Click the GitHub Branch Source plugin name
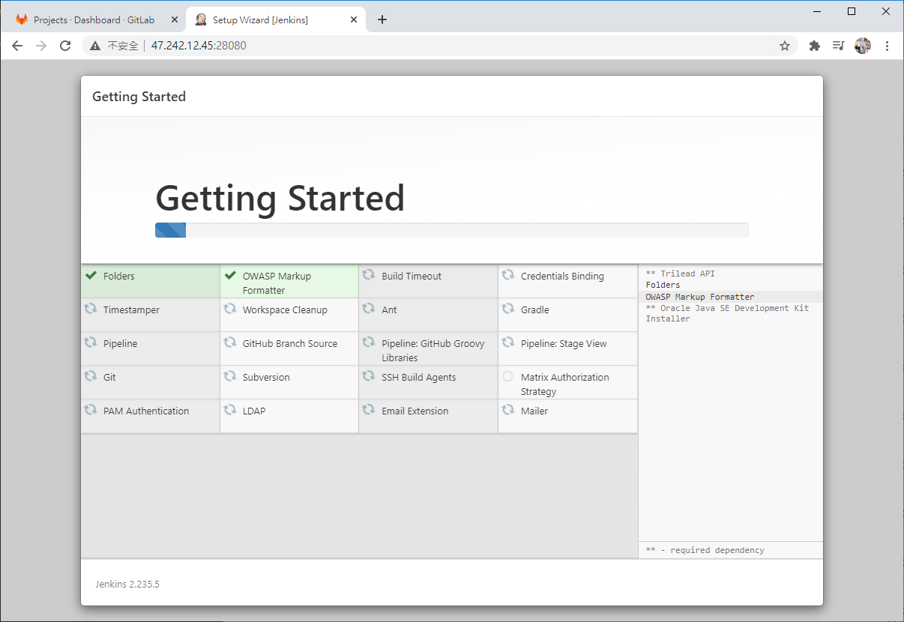This screenshot has height=622, width=904. [x=290, y=343]
